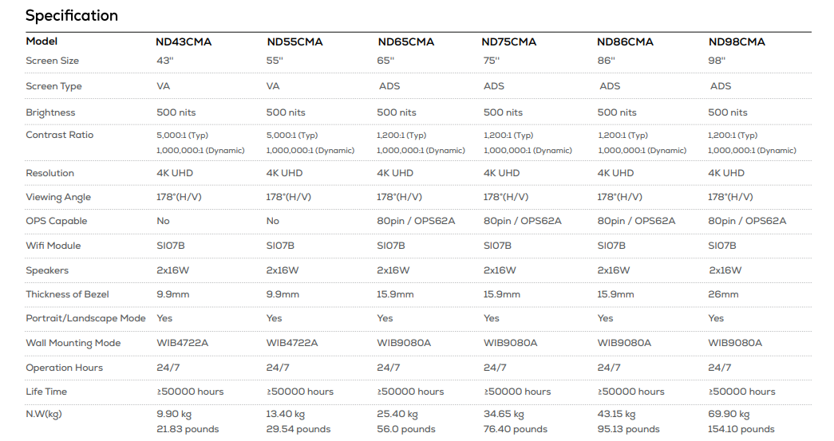Select the Viewing Angle row label
The image size is (834, 441).
58,197
